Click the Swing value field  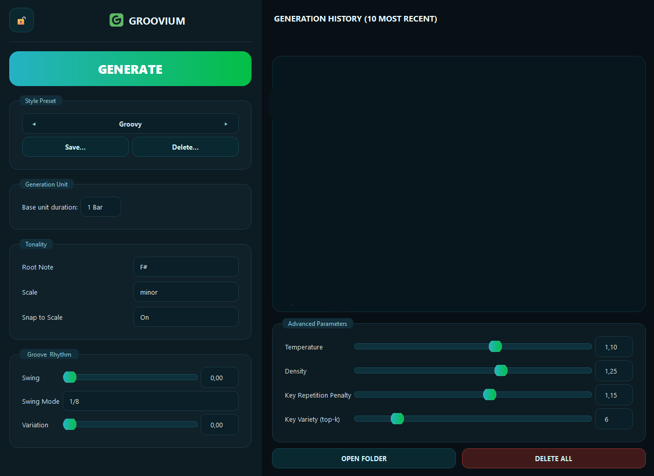click(219, 378)
